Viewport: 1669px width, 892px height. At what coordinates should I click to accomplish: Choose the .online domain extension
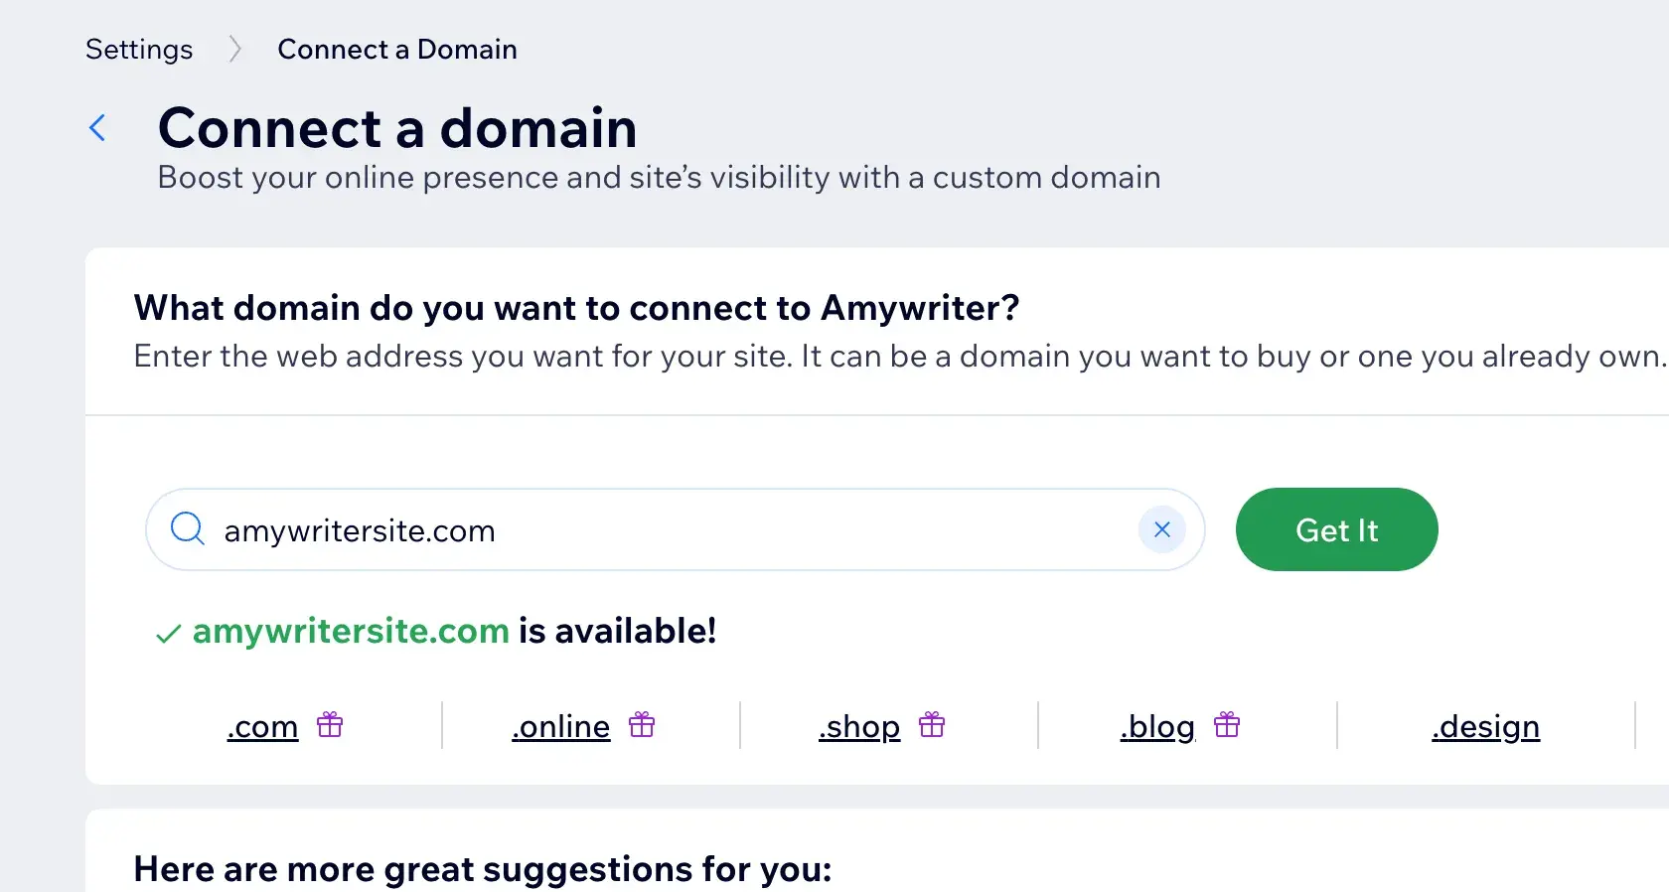[x=561, y=727]
